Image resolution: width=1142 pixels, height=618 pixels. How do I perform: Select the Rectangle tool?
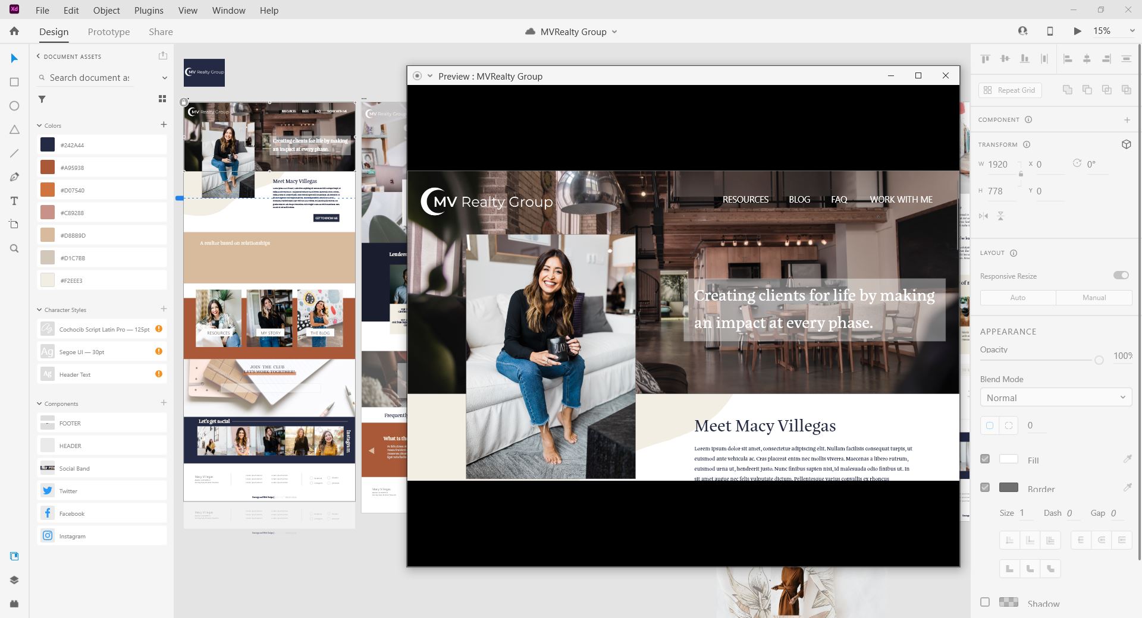point(14,82)
